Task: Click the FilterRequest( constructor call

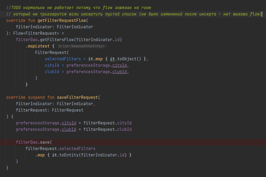Action: 52,53
